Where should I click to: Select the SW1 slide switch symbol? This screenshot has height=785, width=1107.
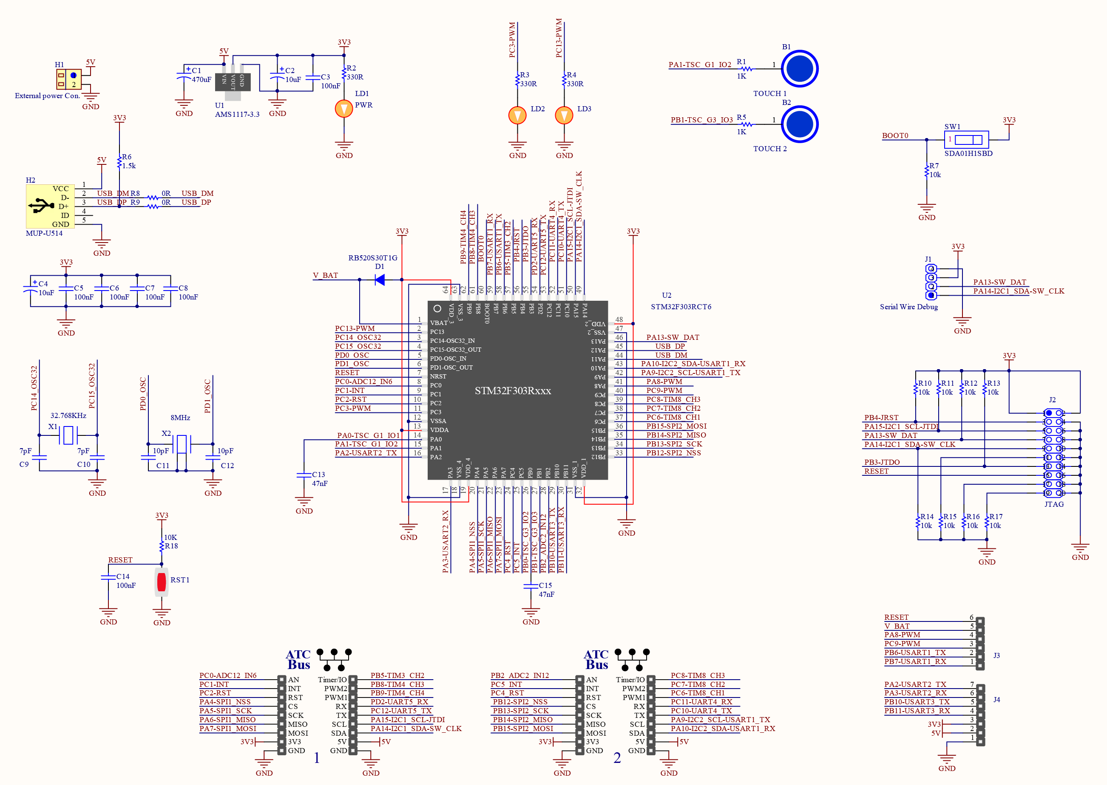[966, 140]
